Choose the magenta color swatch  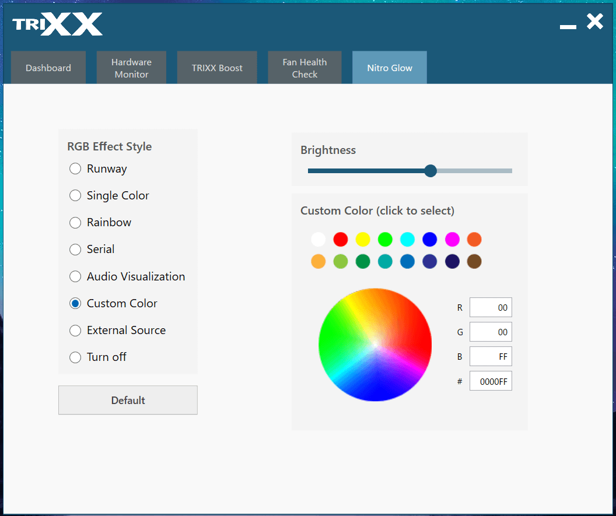click(452, 239)
